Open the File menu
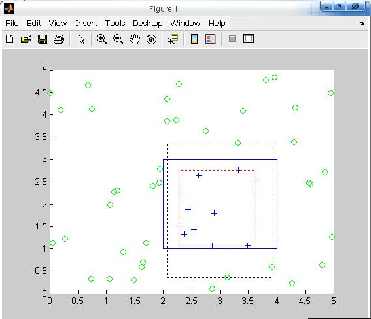The image size is (371, 319). coord(12,24)
